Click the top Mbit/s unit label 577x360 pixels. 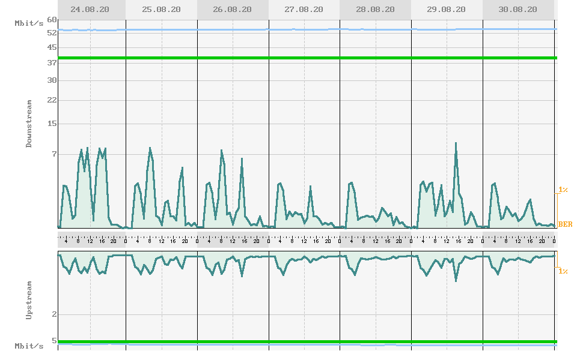pos(29,23)
